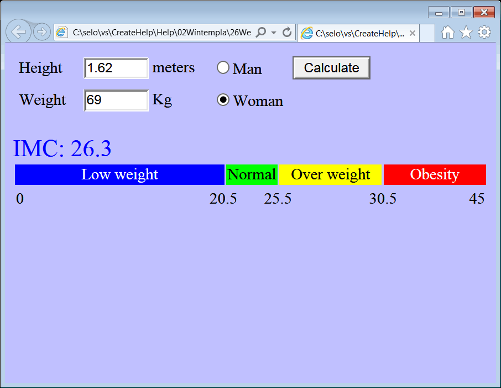Viewport: 501px width, 388px height.
Task: Click the meters unit label
Action: (174, 67)
